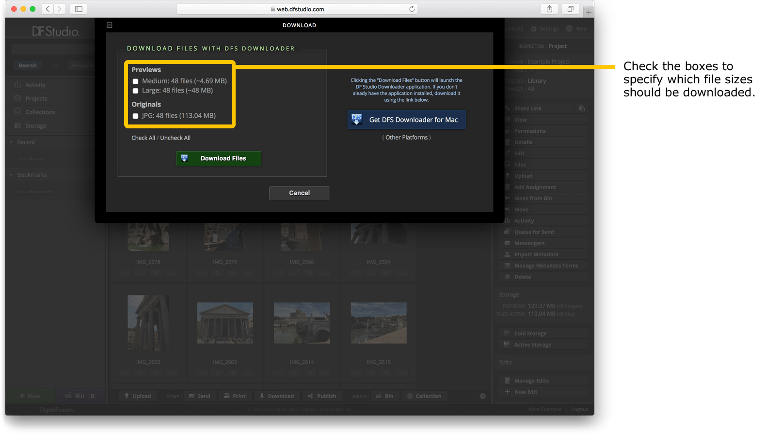
Task: Open Activity in the left sidebar
Action: click(35, 85)
